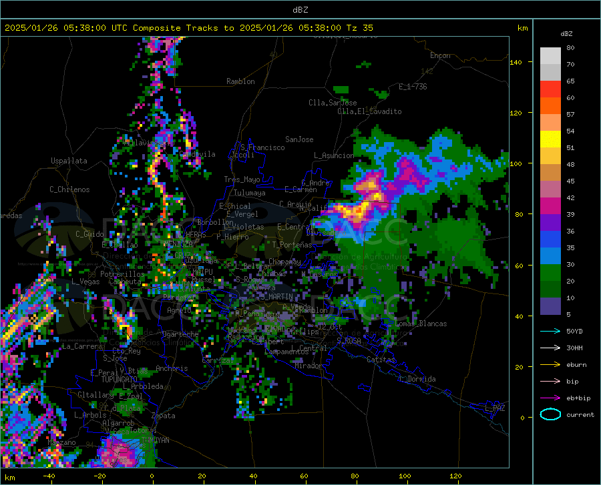601x485 pixels.
Task: Click the E_Vergel map label
Action: (x=242, y=214)
